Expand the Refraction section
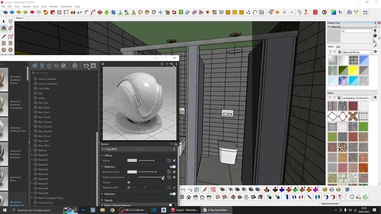The height and width of the screenshot is (214, 381). click(x=102, y=194)
